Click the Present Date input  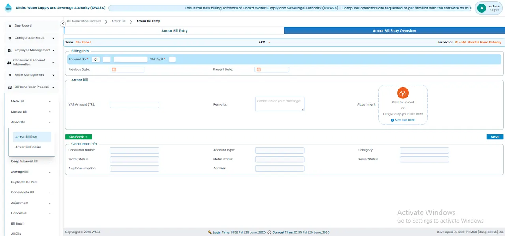(x=272, y=69)
